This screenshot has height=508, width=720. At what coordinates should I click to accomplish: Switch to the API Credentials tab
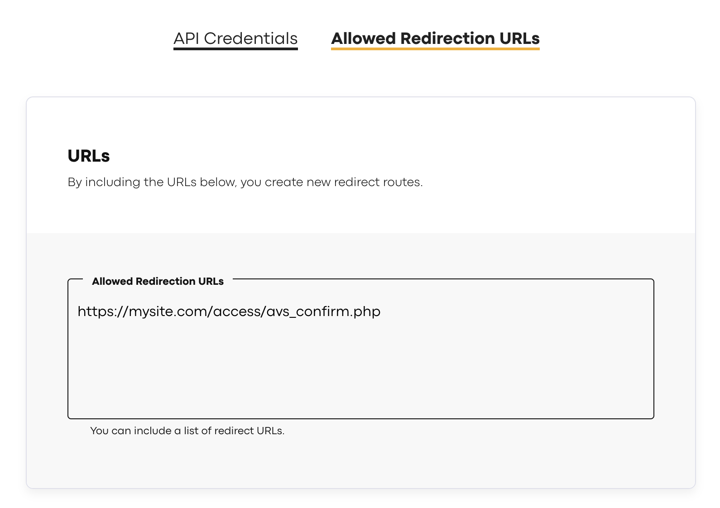tap(235, 38)
